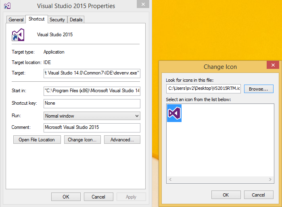Click the Change Icon... button

(x=82, y=140)
